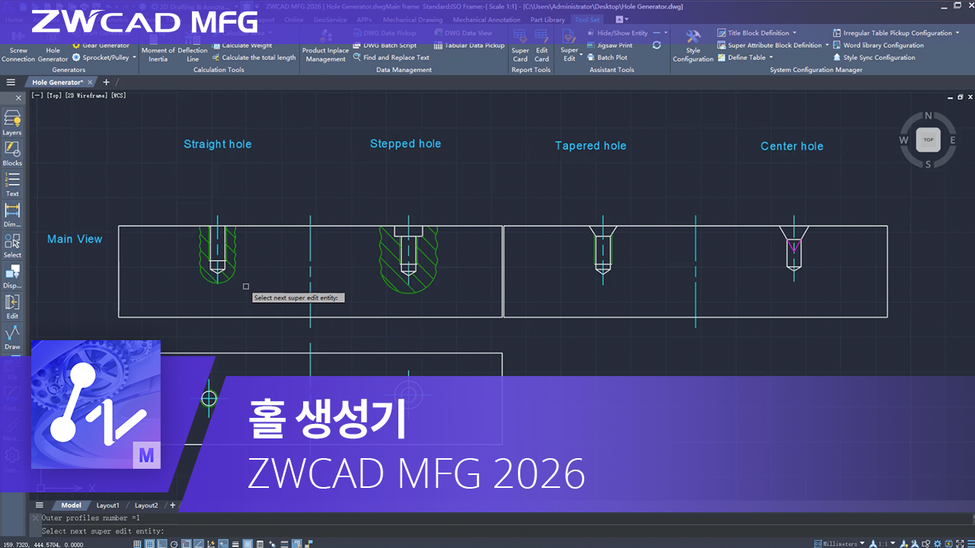Viewport: 975px width, 548px height.
Task: Open Style Configuration
Action: [693, 47]
